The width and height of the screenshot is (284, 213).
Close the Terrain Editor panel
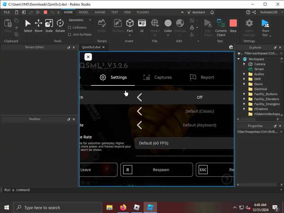point(74,47)
